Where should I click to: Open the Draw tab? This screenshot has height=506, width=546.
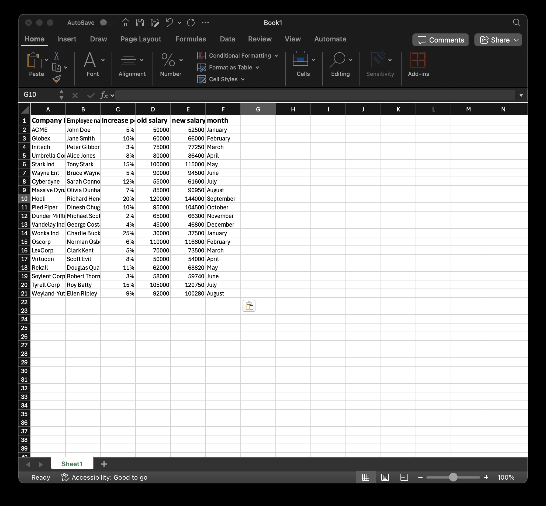pos(98,39)
